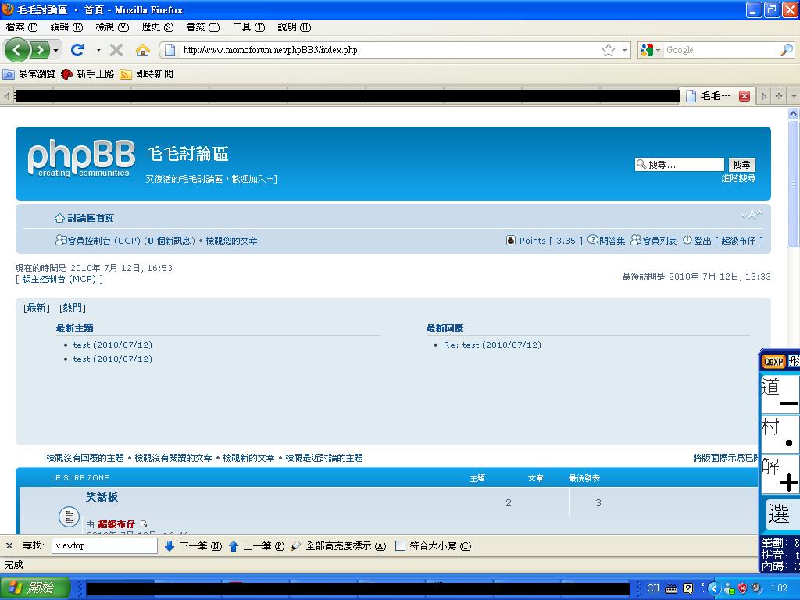This screenshot has height=600, width=800.
Task: Open the 新手上路 bookmark
Action: [x=87, y=74]
